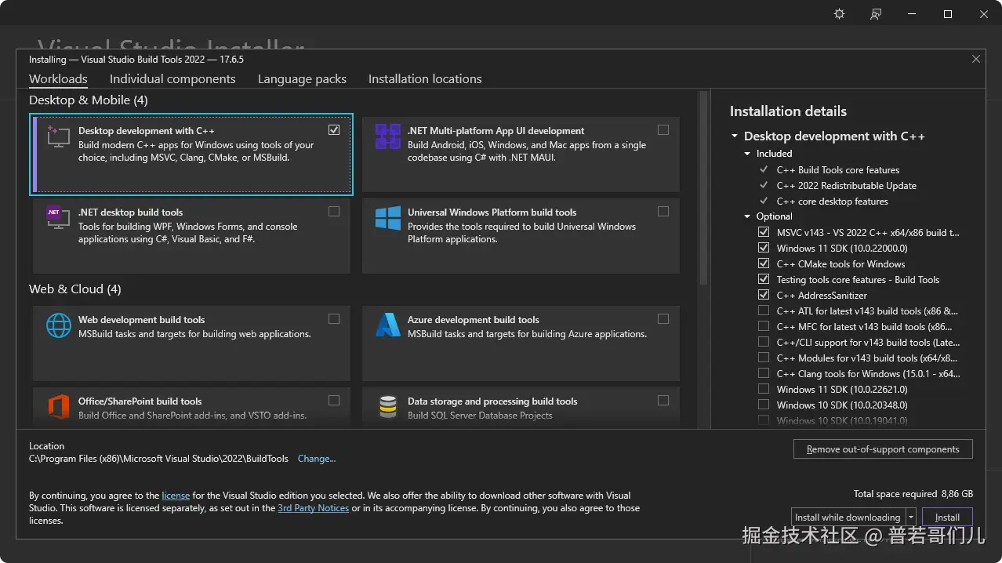Uncheck MSVC v143 build tools option
The width and height of the screenshot is (1002, 563).
point(764,233)
